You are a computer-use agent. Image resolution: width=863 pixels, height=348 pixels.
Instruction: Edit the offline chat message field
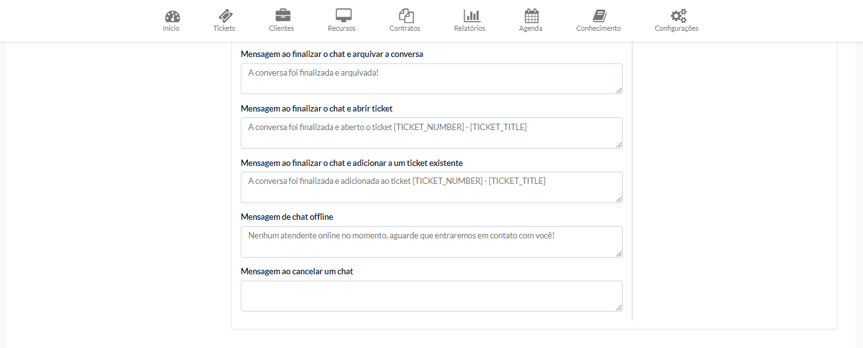[431, 242]
